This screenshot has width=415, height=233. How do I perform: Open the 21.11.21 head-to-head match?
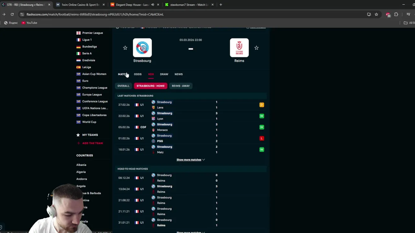click(x=191, y=211)
